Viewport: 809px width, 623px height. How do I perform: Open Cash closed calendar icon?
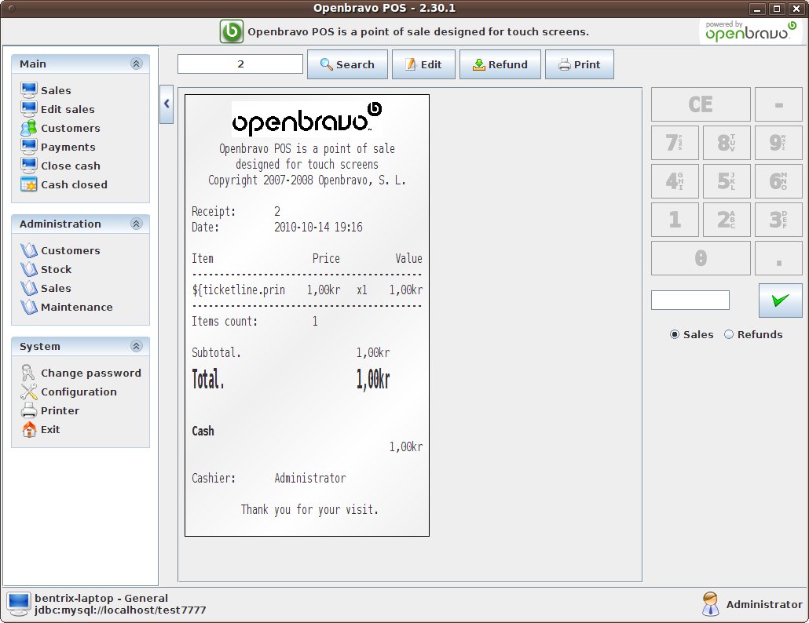click(29, 184)
